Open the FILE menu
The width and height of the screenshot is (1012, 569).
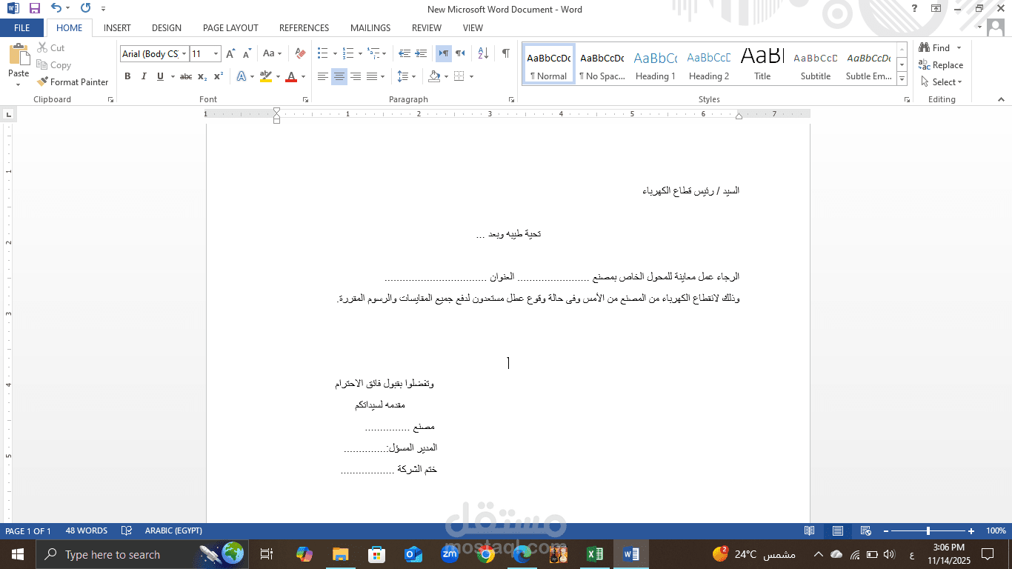21,27
